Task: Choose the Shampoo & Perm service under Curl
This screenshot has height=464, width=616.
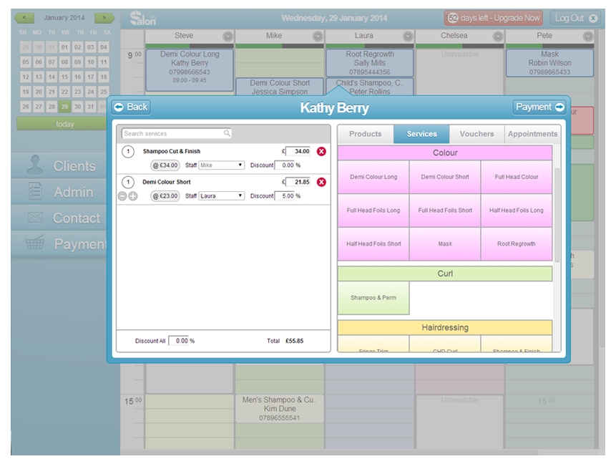Action: [x=373, y=296]
